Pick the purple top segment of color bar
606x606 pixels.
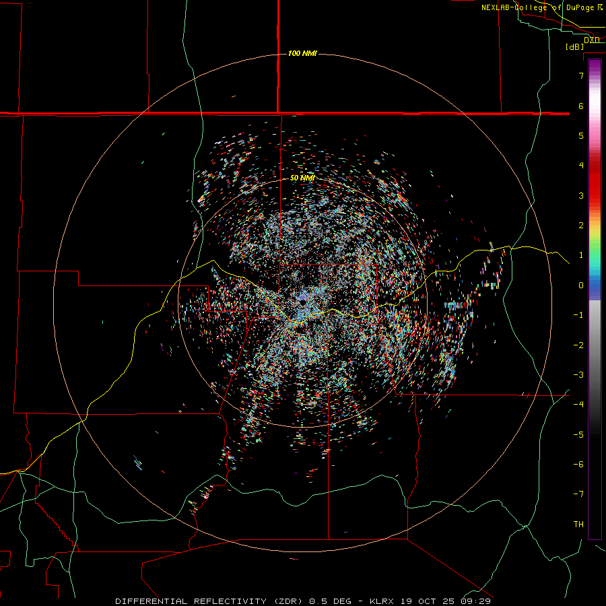point(595,67)
